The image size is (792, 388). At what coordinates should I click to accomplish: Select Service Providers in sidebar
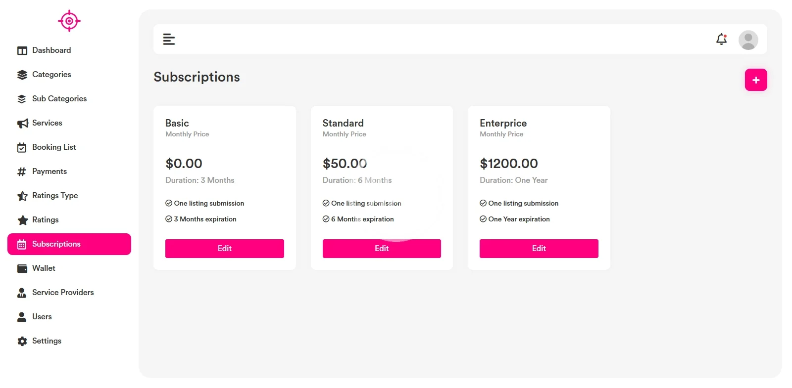point(63,293)
